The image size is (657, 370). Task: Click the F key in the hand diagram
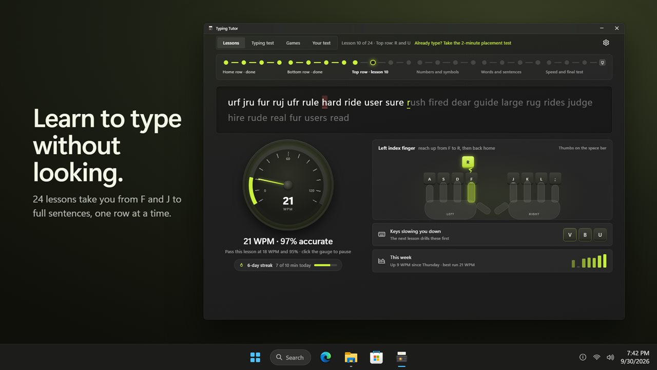point(471,179)
